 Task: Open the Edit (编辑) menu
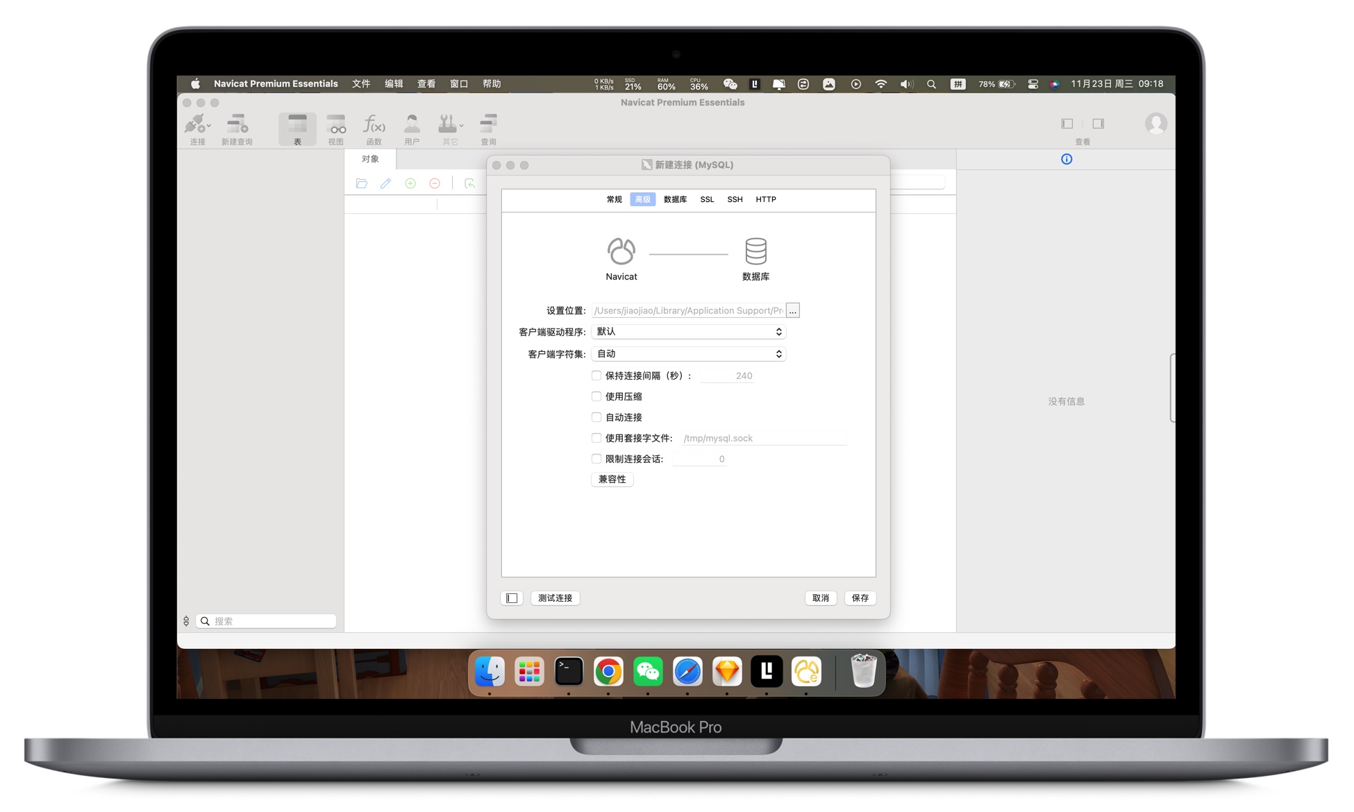click(394, 84)
